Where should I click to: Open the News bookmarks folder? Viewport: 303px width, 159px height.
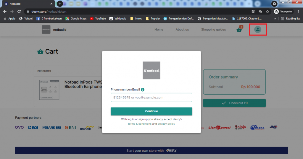[136, 19]
